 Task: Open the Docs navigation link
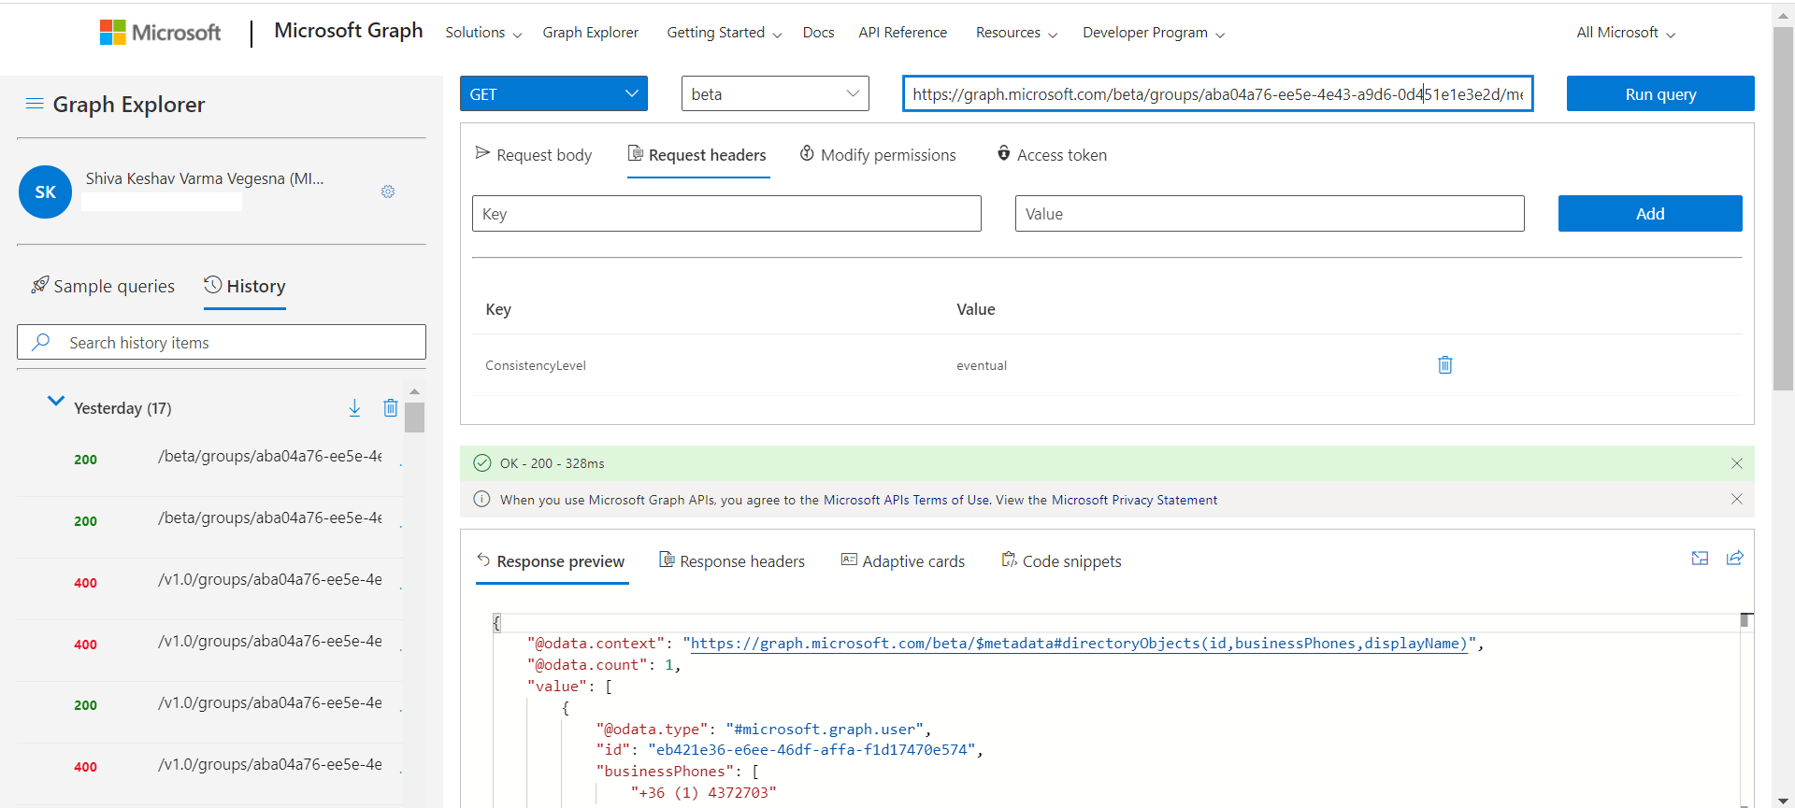[818, 33]
